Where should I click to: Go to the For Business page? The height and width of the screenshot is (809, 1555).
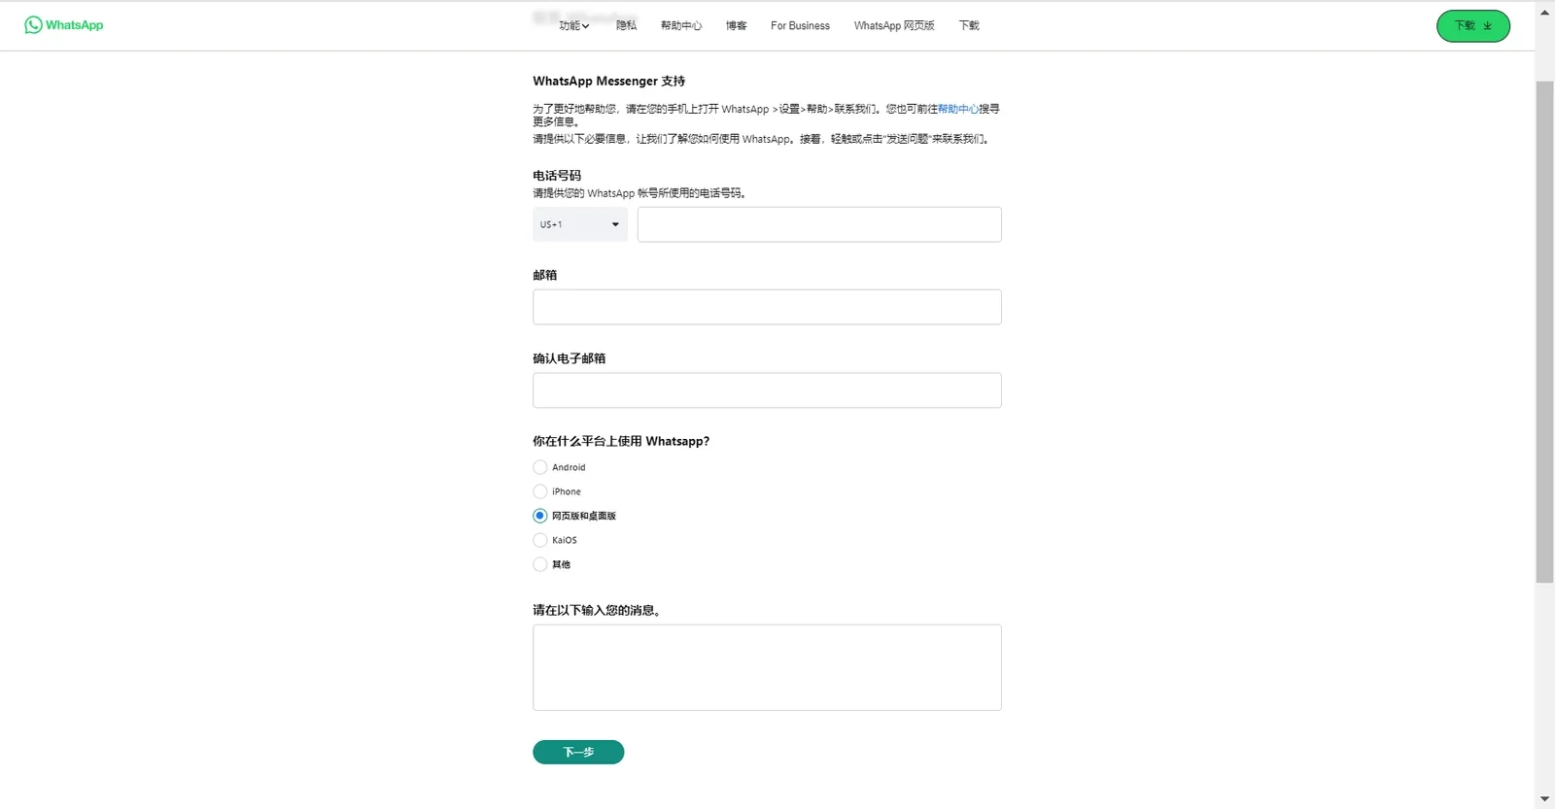(800, 26)
